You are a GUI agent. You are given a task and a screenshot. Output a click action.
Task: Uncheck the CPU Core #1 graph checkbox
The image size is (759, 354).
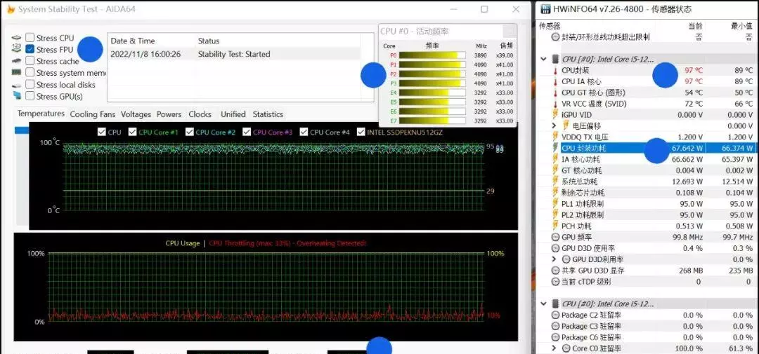133,132
